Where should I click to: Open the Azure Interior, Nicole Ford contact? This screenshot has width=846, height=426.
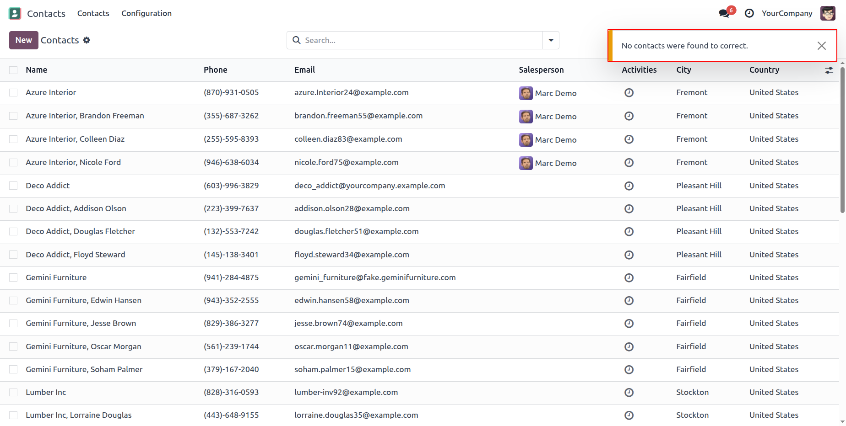(x=73, y=162)
